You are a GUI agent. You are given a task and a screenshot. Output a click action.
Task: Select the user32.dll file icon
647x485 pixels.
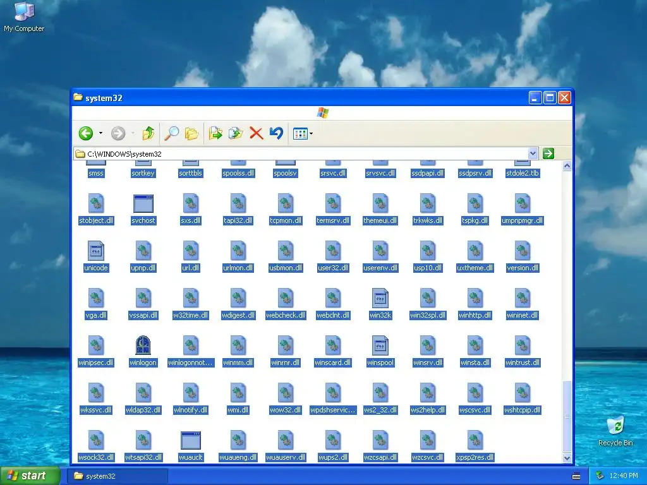(x=332, y=251)
